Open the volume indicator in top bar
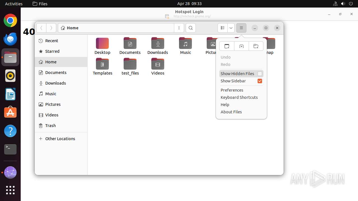The height and width of the screenshot is (201, 358). point(343,4)
